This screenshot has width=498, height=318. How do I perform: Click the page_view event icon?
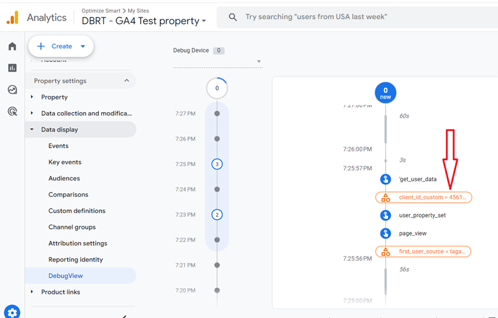click(x=385, y=233)
